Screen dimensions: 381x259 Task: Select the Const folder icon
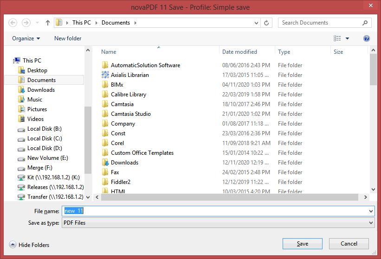105,133
